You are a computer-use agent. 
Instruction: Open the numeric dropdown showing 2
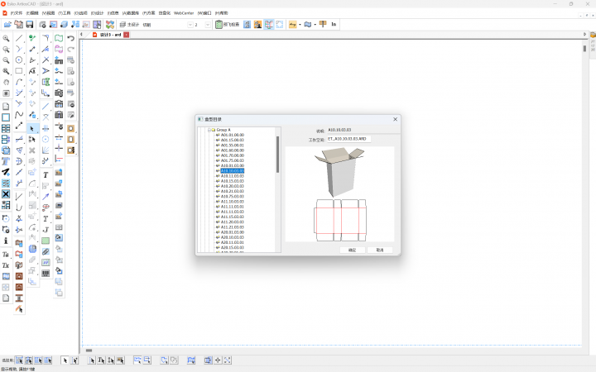point(209,25)
